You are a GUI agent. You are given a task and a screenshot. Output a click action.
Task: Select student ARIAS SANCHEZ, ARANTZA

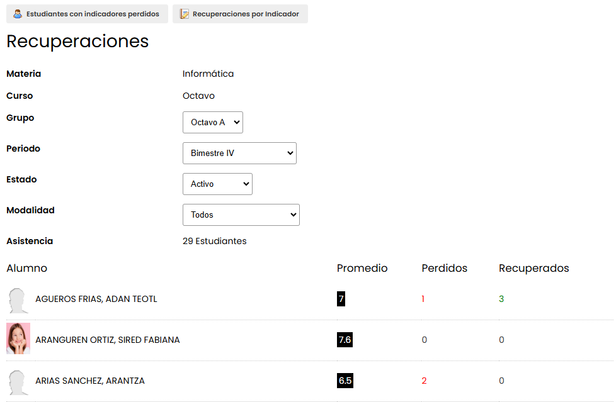point(90,381)
